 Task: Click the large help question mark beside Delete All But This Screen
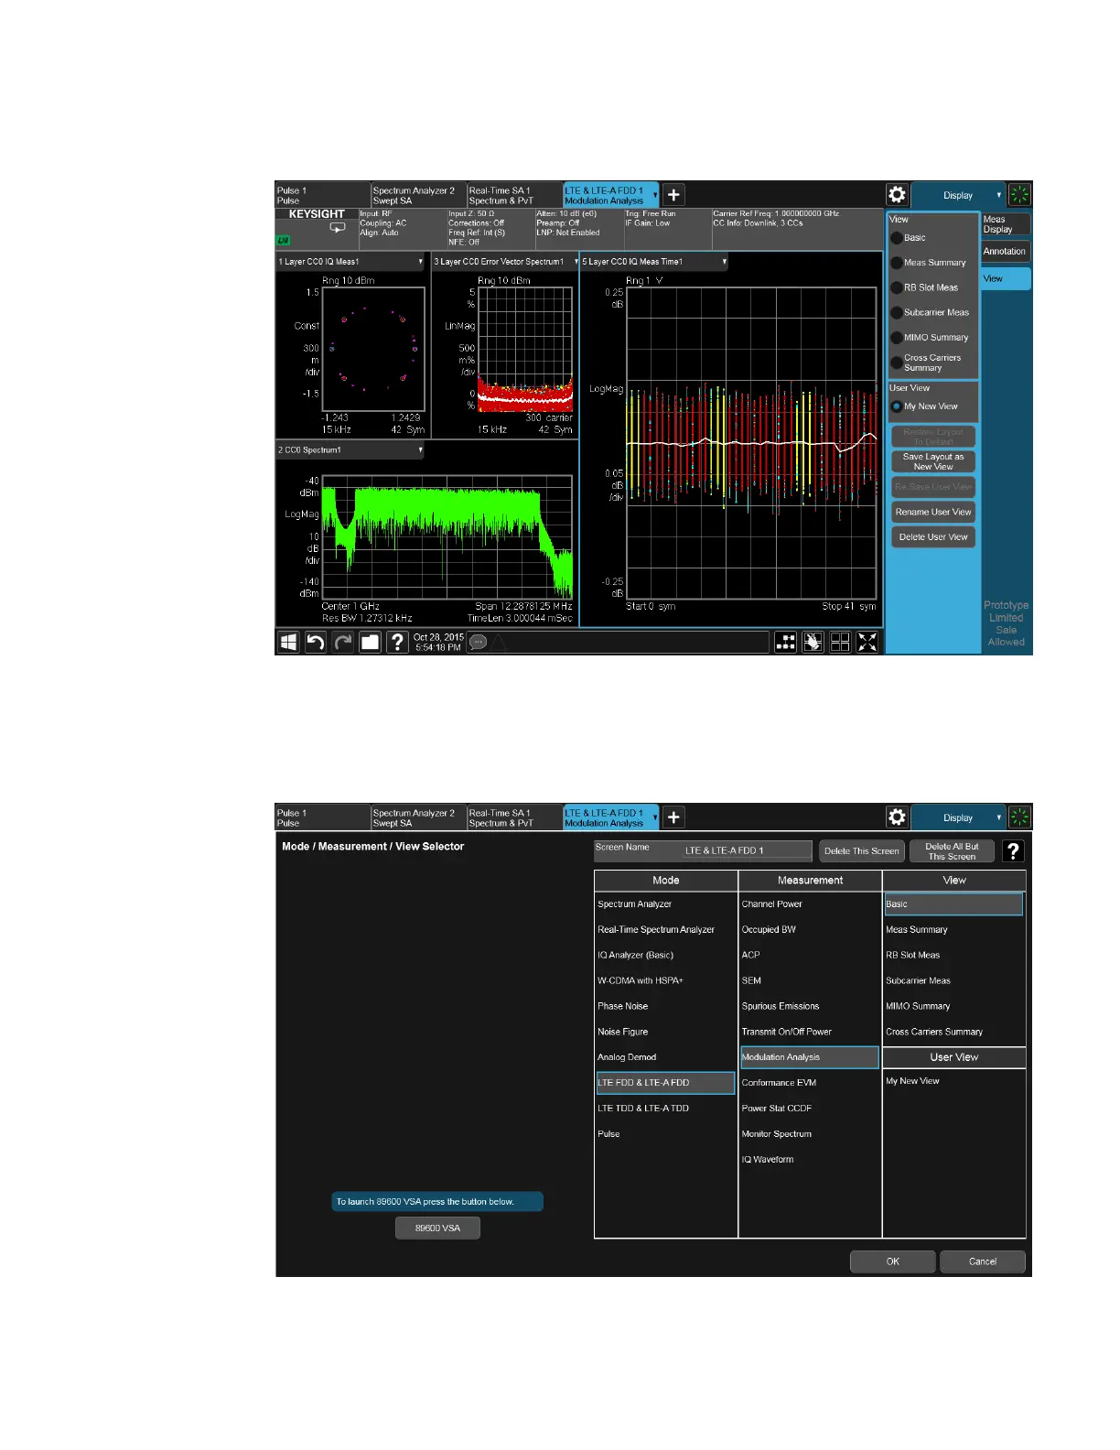[1013, 850]
